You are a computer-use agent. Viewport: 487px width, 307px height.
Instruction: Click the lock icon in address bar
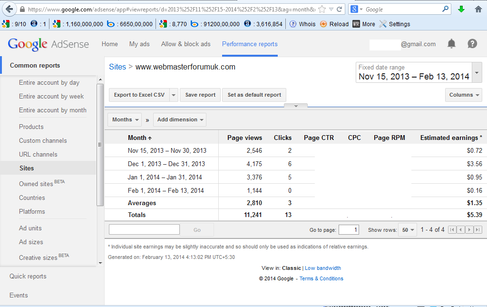pos(22,10)
